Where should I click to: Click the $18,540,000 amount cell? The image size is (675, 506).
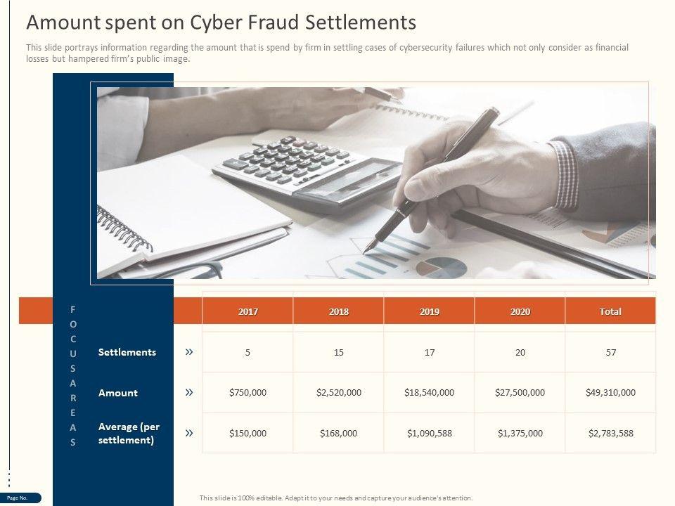(429, 393)
